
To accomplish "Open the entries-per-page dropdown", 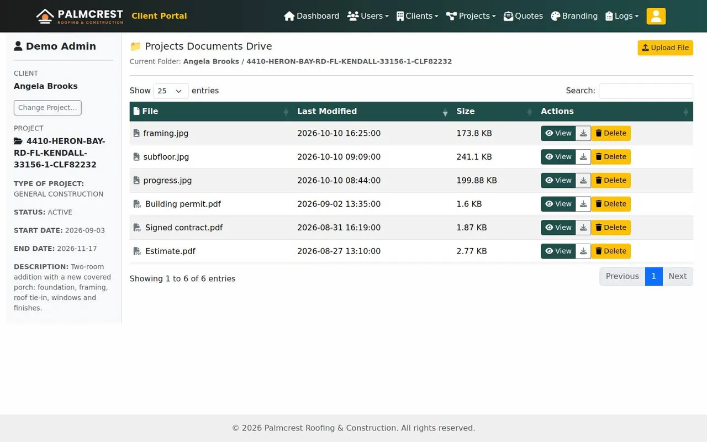I will (x=171, y=91).
